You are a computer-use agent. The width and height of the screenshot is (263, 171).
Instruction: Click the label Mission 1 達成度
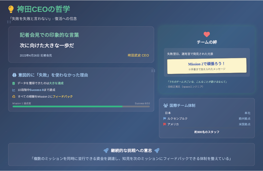click(x=22, y=103)
